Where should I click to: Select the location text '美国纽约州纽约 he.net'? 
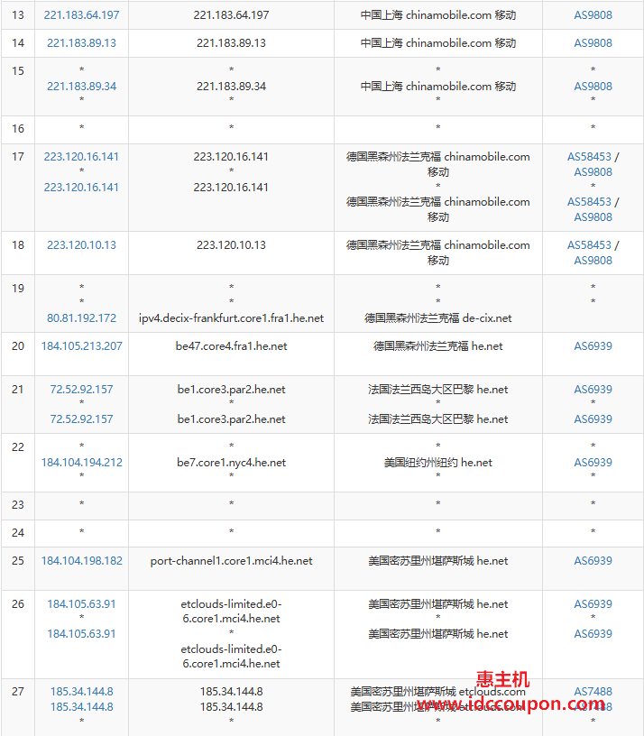[438, 463]
